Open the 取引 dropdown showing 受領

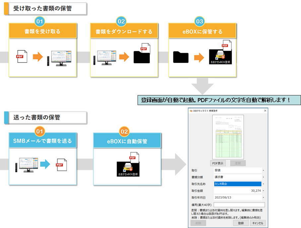click(263, 170)
